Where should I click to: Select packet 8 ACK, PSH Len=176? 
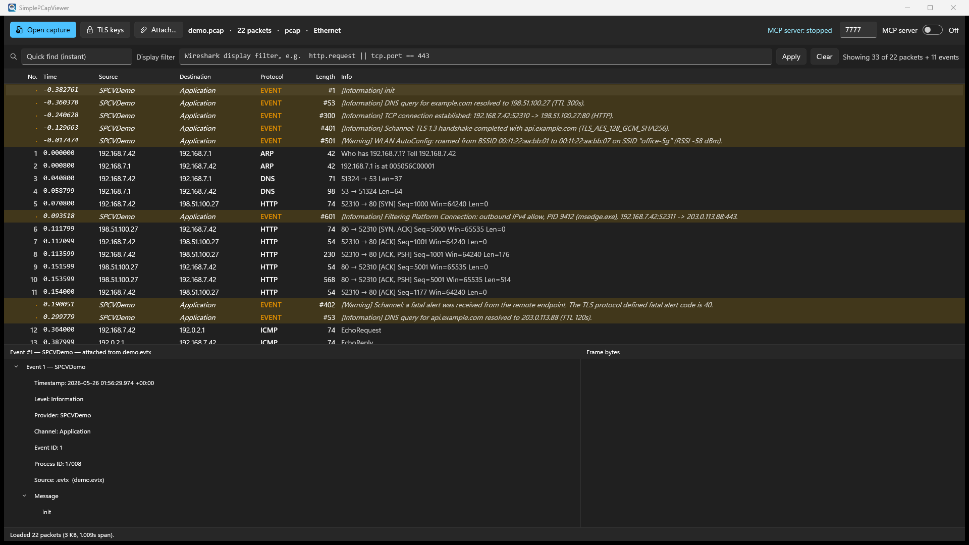click(484, 254)
